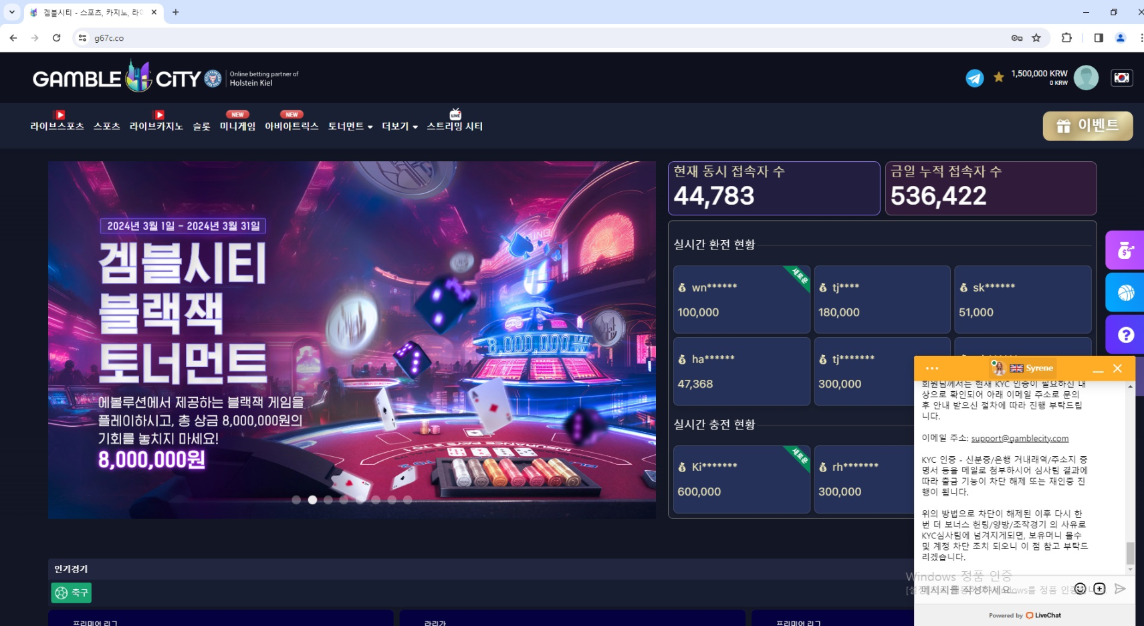Image resolution: width=1144 pixels, height=626 pixels.
Task: Open the Telegram contact icon
Action: click(x=975, y=78)
